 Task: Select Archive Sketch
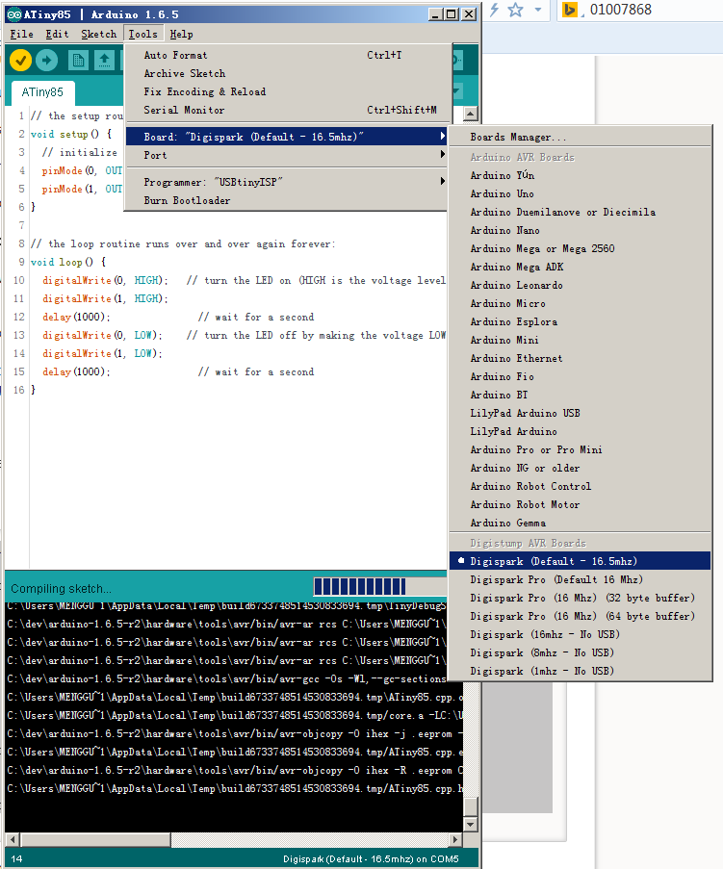[286, 73]
